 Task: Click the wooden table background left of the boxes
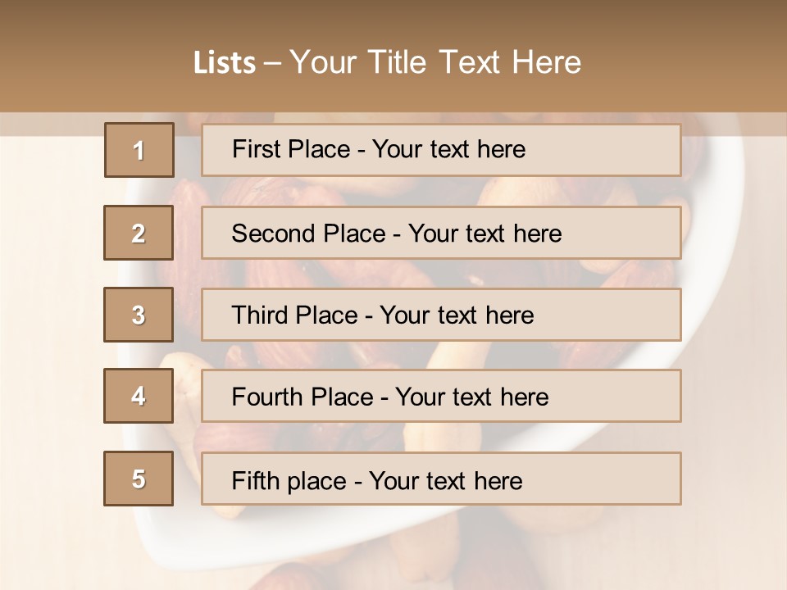point(50,352)
